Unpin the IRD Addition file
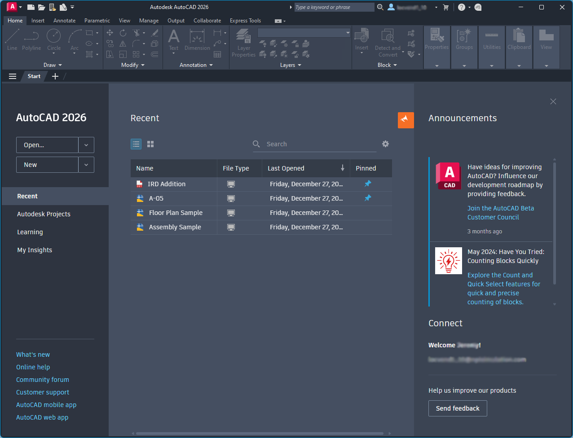Viewport: 573px width, 438px height. (x=368, y=184)
